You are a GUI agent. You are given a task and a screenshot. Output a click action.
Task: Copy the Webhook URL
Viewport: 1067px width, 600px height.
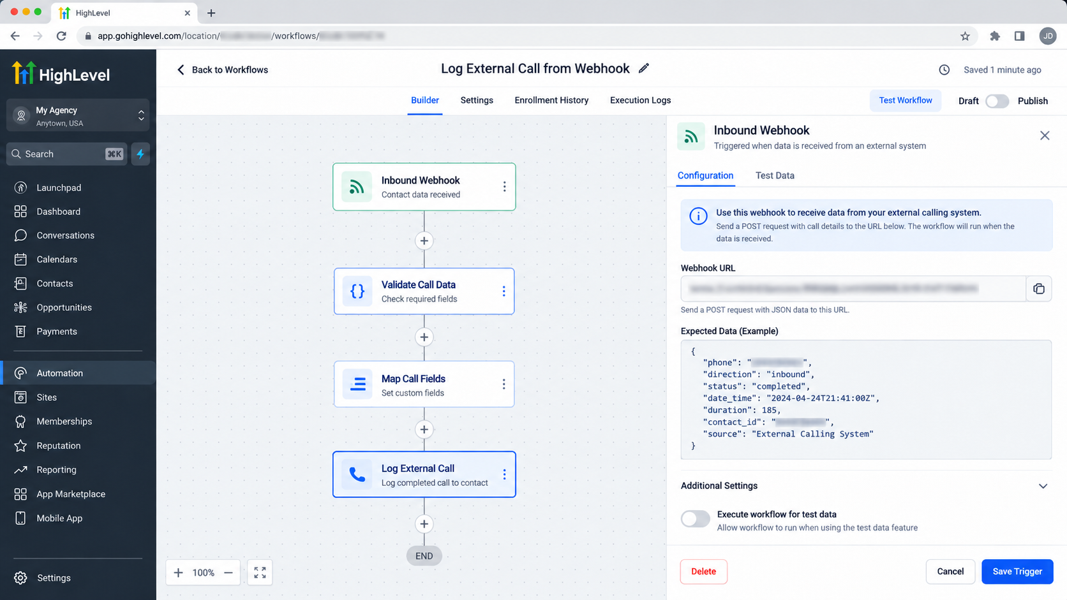pyautogui.click(x=1039, y=289)
